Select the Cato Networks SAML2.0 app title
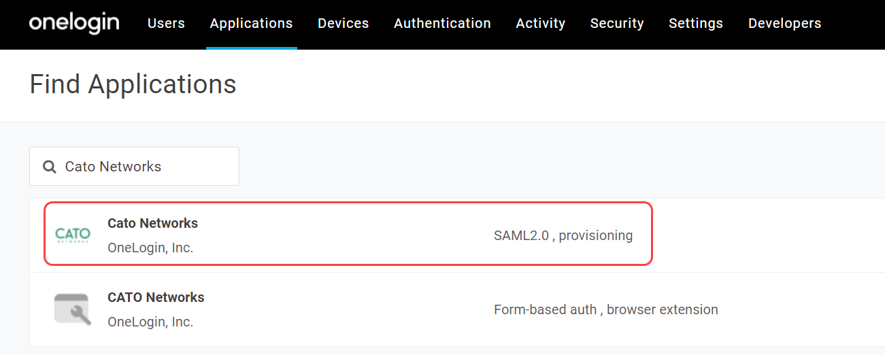 pyautogui.click(x=152, y=223)
